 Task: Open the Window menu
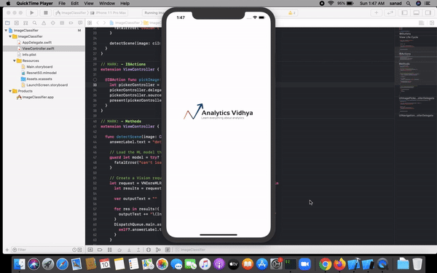click(x=107, y=4)
